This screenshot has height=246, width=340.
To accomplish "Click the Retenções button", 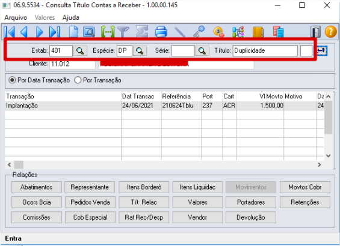I will click(305, 202).
